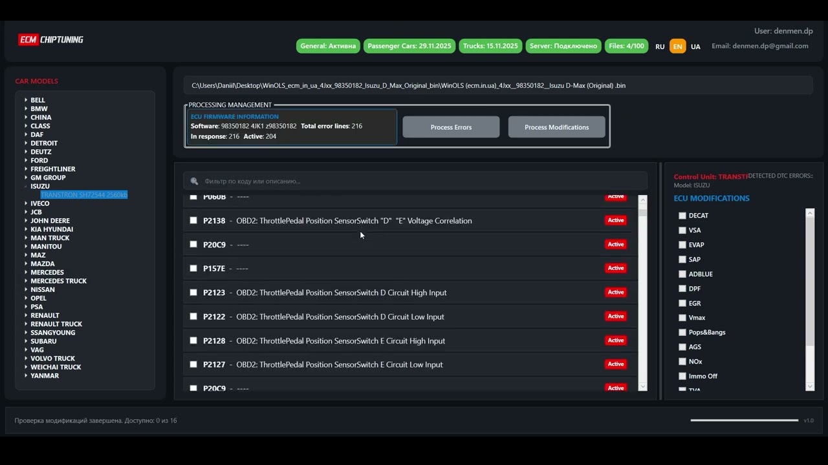Enable the DECAT modification
Screen dimensions: 828x465
pos(682,216)
